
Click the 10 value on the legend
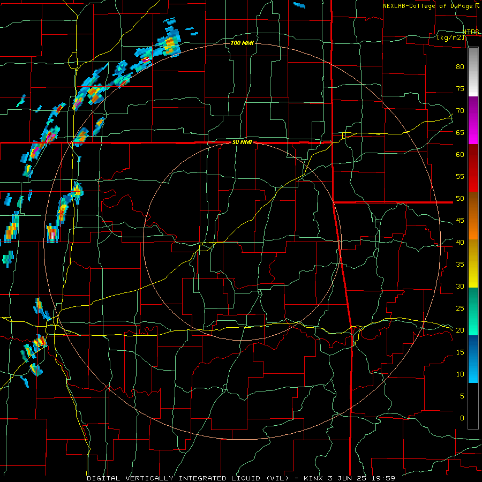(460, 374)
